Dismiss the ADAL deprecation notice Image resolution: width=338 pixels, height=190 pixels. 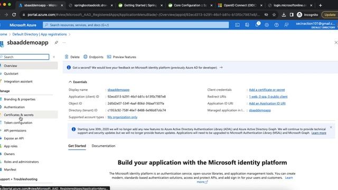click(x=331, y=127)
